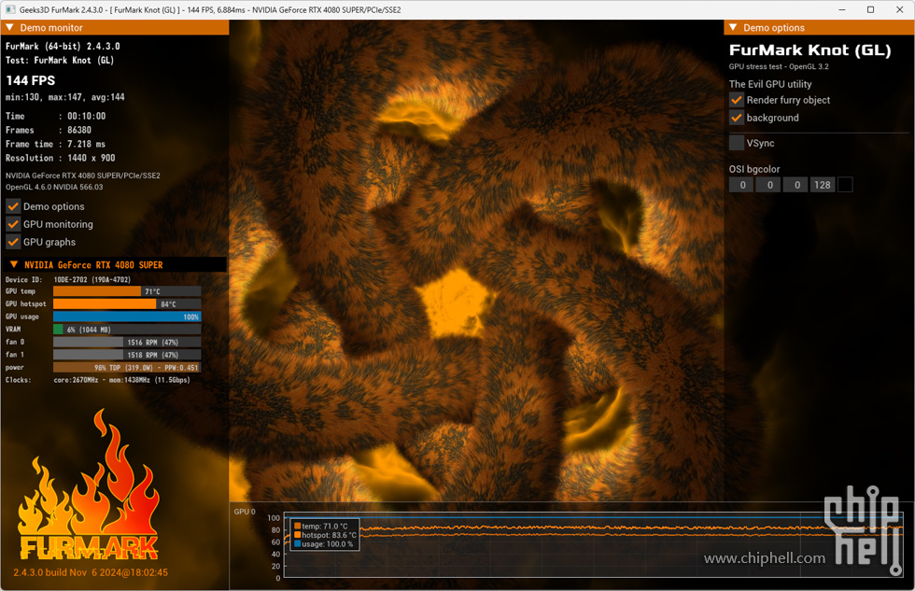Maximize the FurMark window
This screenshot has width=915, height=591.
pos(870,10)
